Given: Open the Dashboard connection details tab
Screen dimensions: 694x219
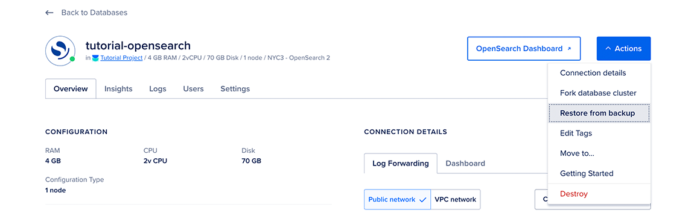Looking at the screenshot, I should (465, 164).
